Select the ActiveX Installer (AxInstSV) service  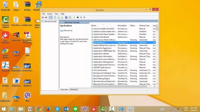click(123, 29)
